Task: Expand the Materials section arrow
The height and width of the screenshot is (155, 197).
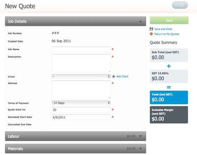Action: pyautogui.click(x=140, y=149)
